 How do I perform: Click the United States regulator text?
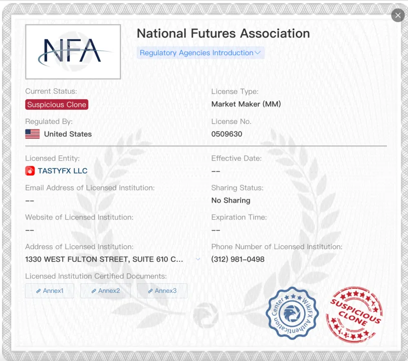[68, 134]
